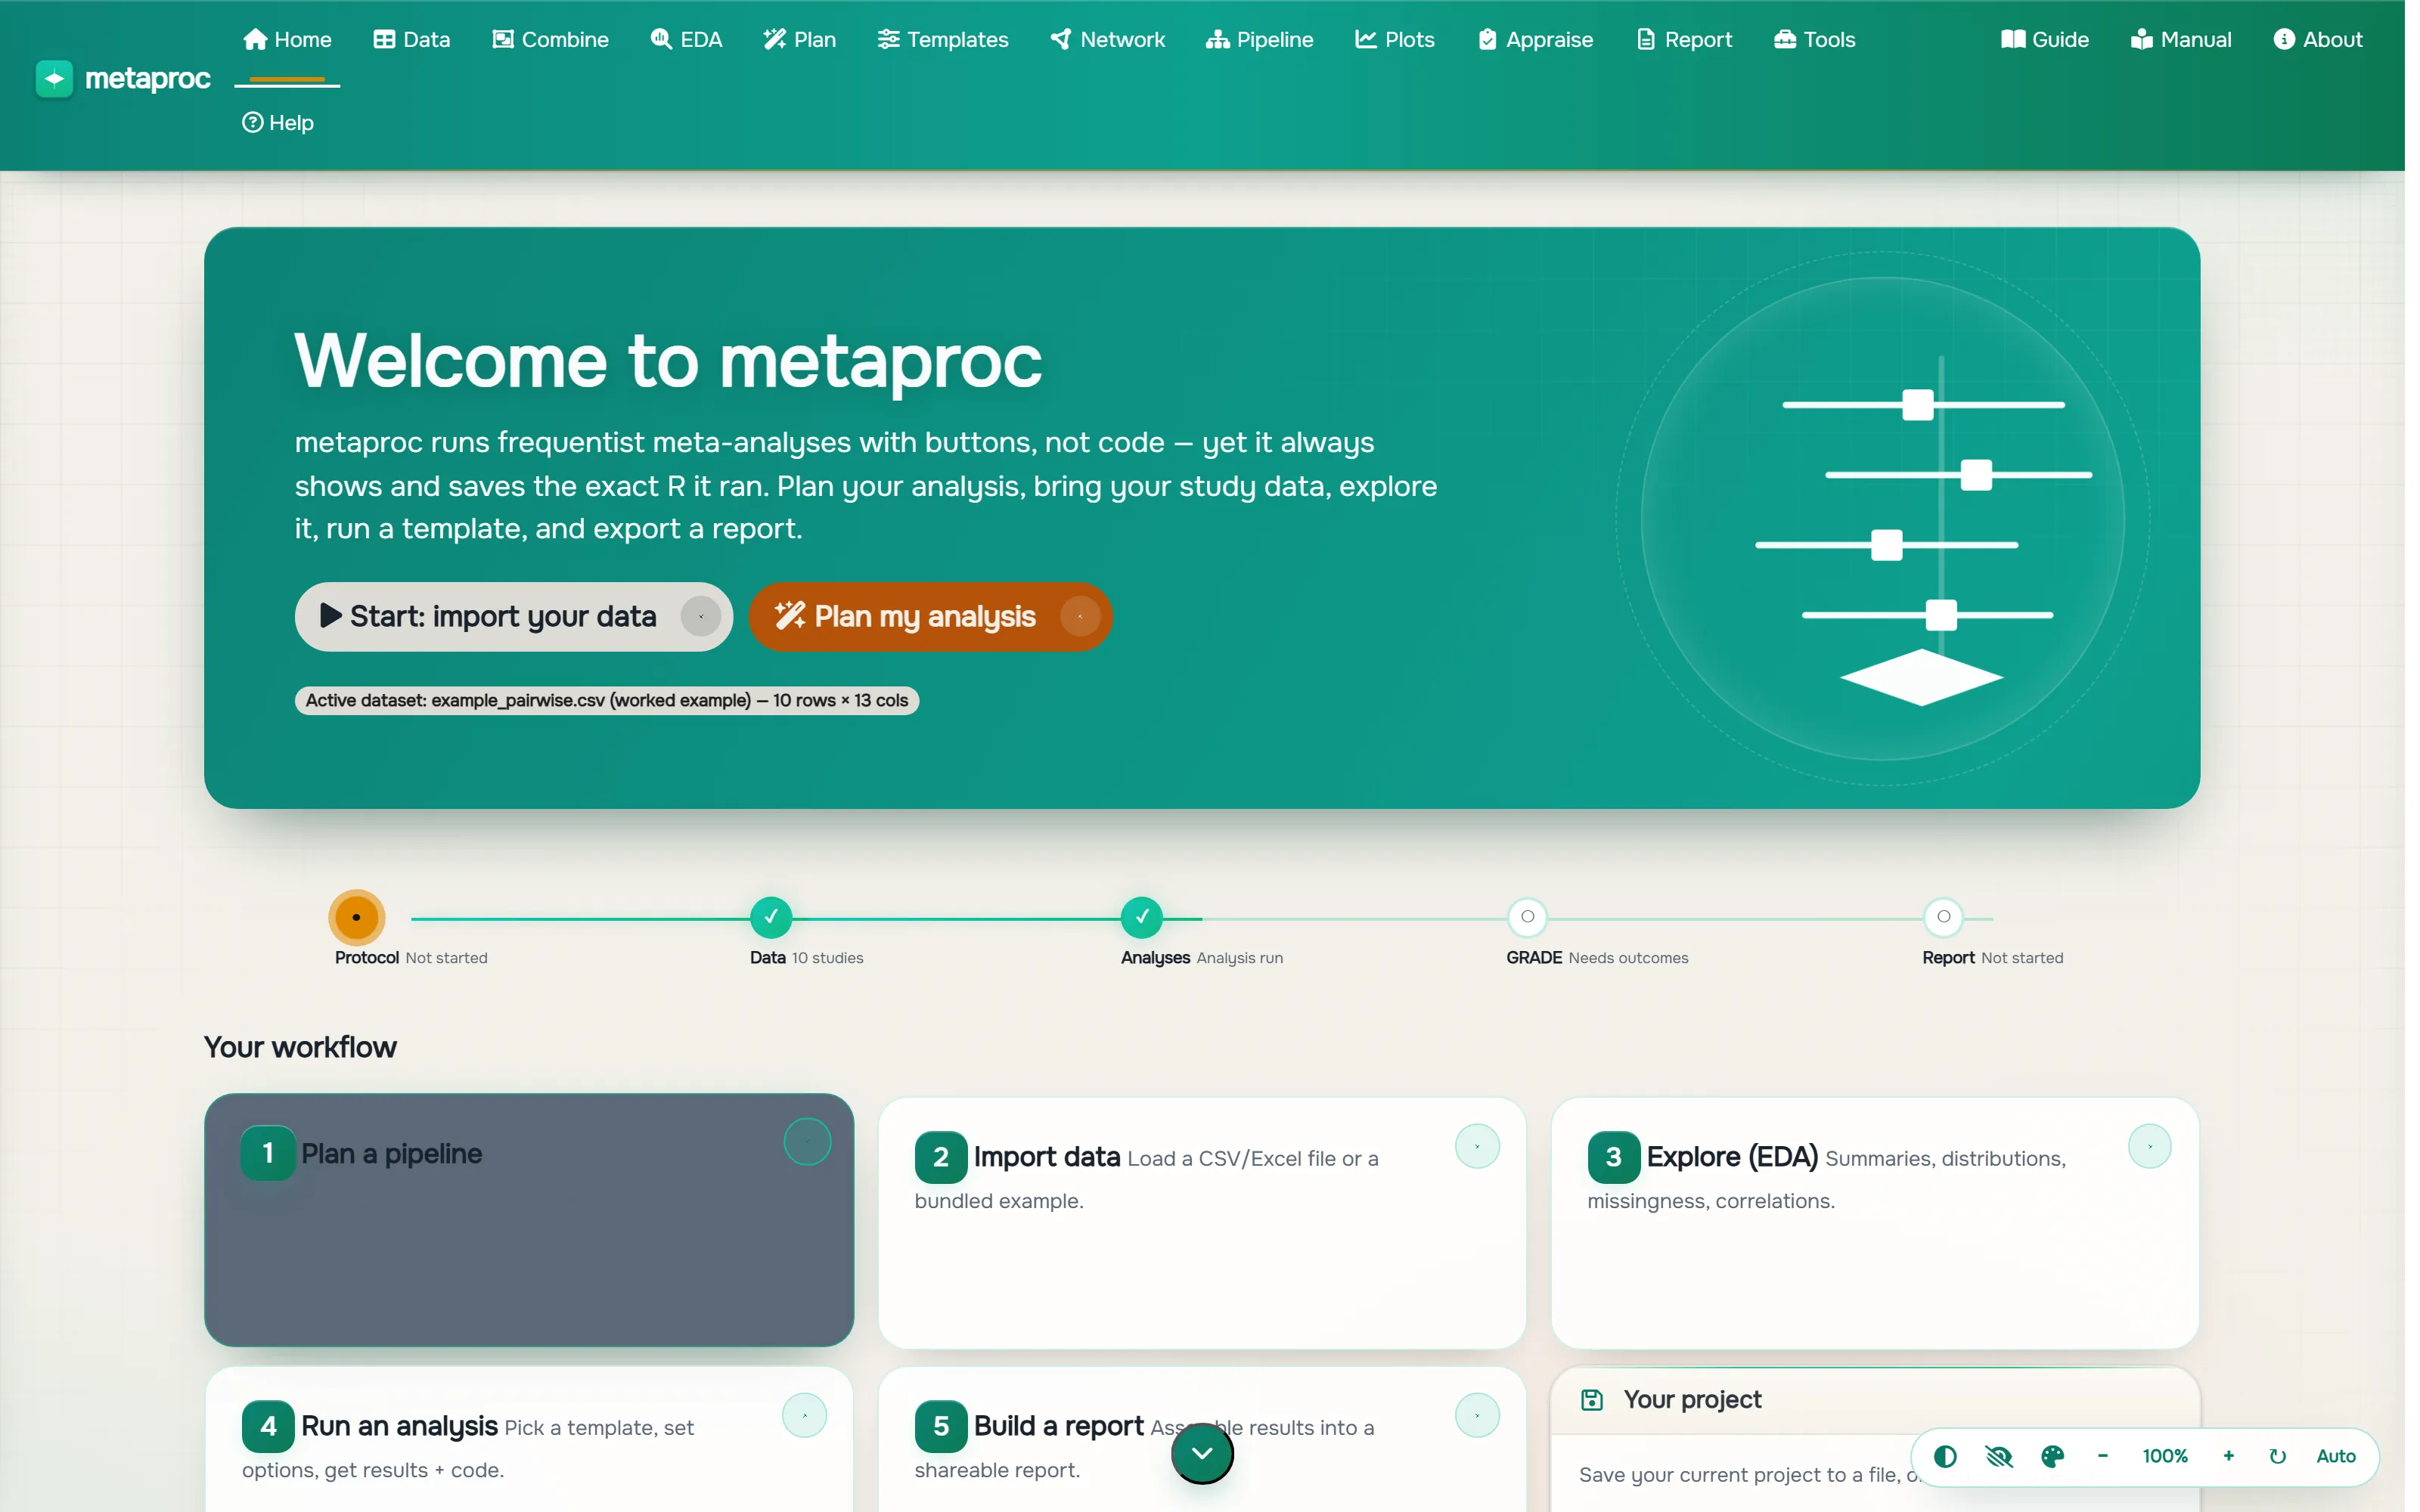
Task: Click the Your workflow heading
Action: pyautogui.click(x=300, y=1047)
